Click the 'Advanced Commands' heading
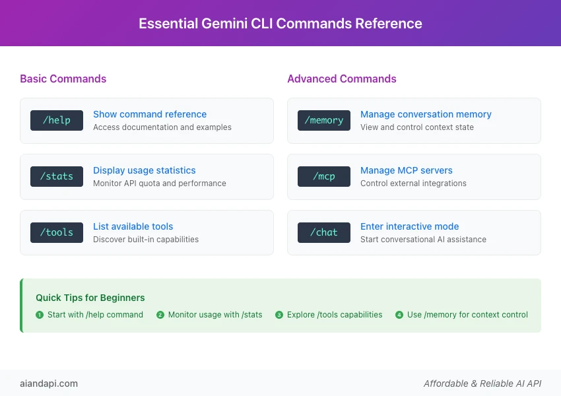This screenshot has height=396, width=561. tap(342, 79)
